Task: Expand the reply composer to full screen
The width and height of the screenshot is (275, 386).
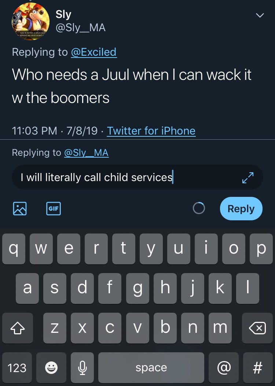Action: coord(247,178)
